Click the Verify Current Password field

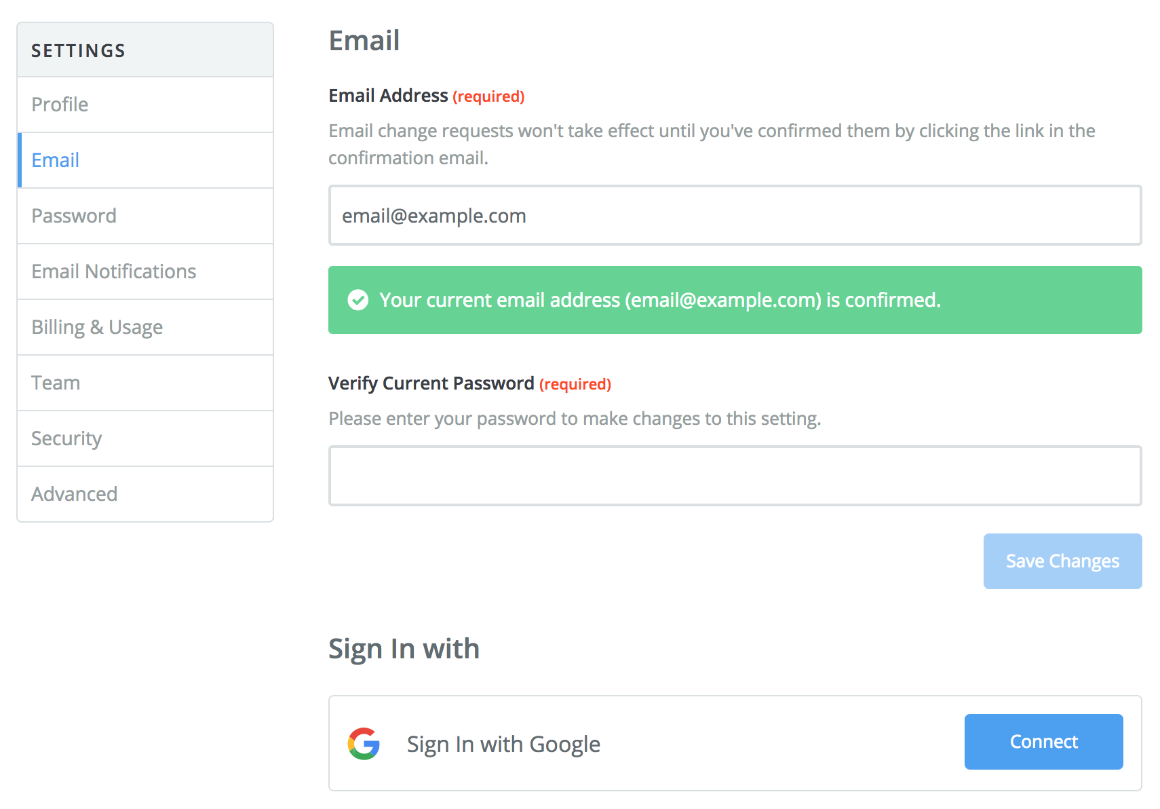pos(735,476)
